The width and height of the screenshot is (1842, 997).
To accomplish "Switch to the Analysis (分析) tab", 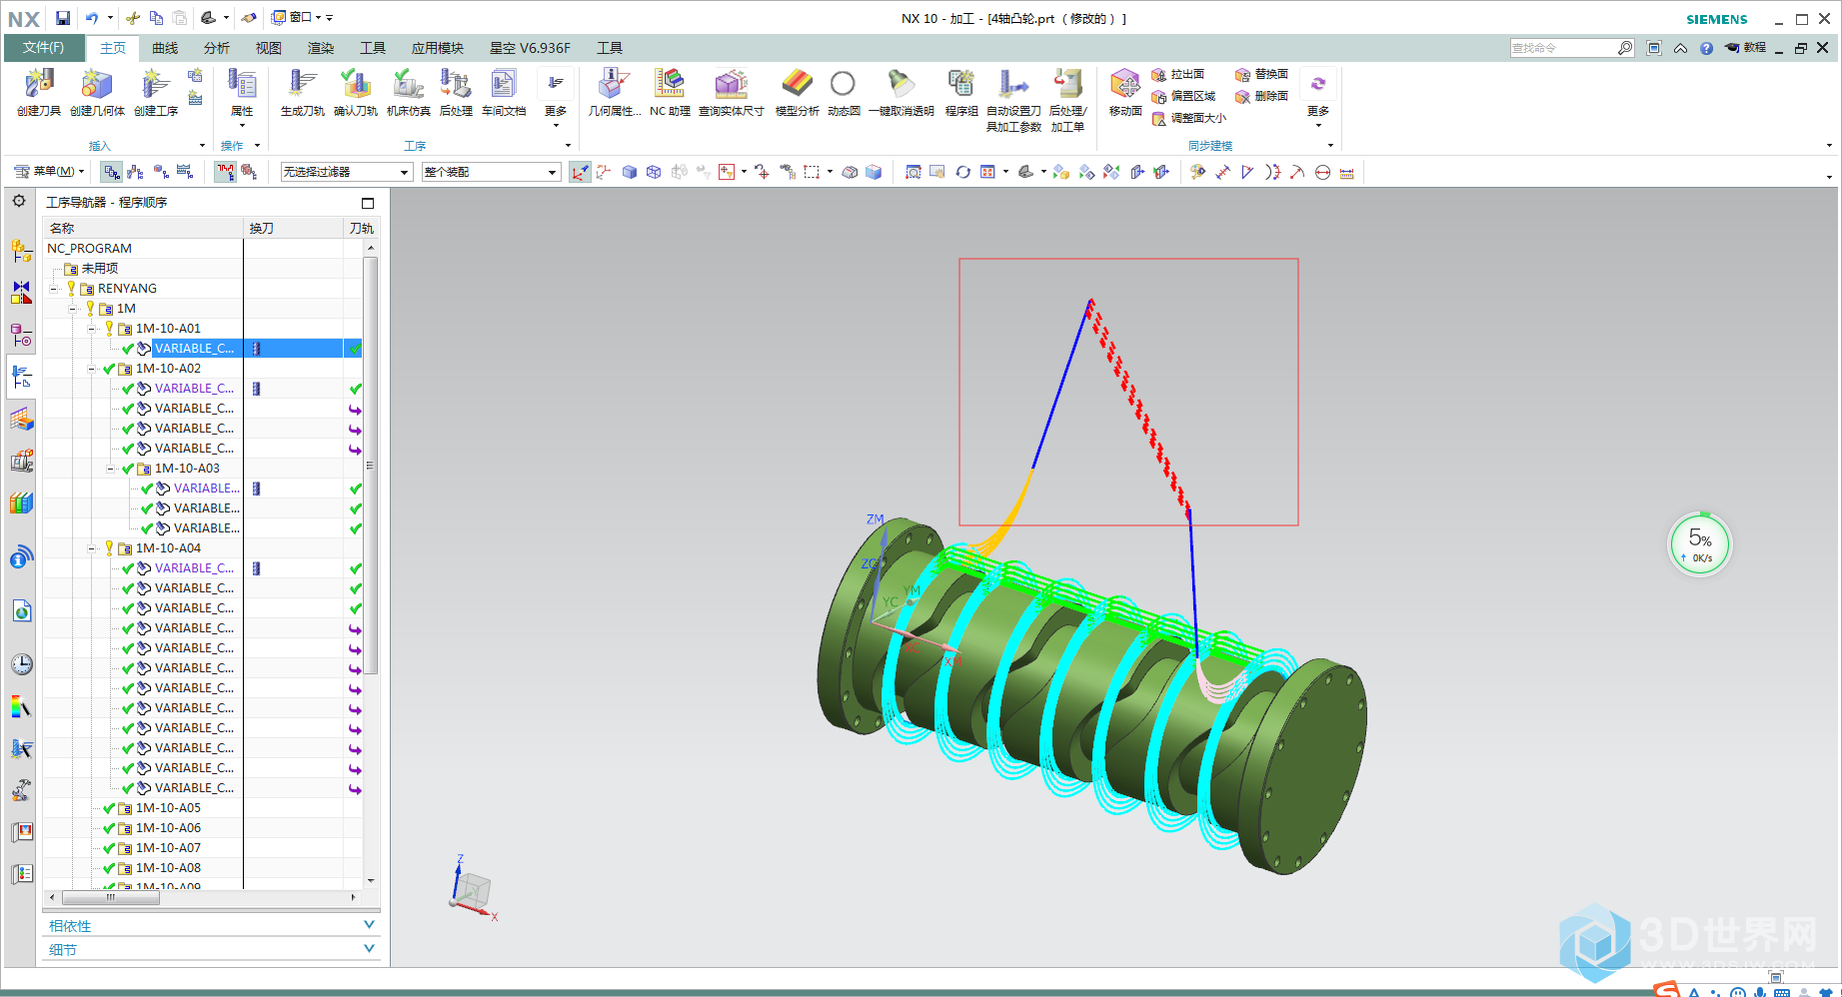I will pos(217,48).
